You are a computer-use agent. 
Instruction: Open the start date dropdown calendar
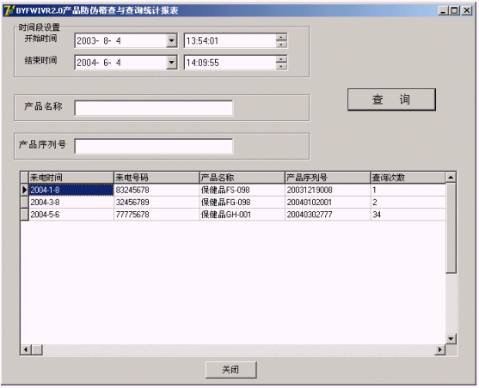[172, 40]
